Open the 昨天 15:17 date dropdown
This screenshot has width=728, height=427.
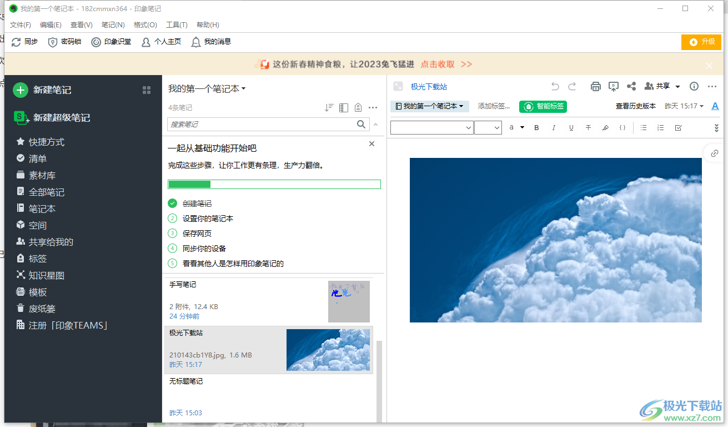point(684,106)
